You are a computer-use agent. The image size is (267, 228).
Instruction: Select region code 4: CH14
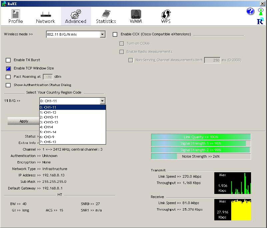[72, 127]
